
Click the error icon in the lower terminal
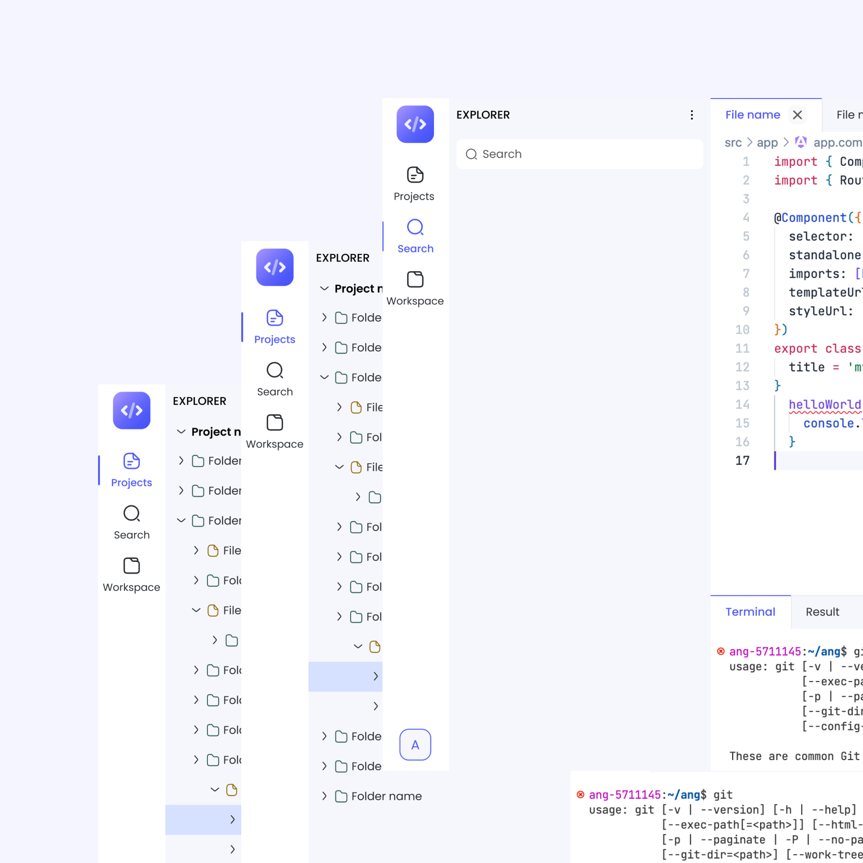pyautogui.click(x=581, y=794)
